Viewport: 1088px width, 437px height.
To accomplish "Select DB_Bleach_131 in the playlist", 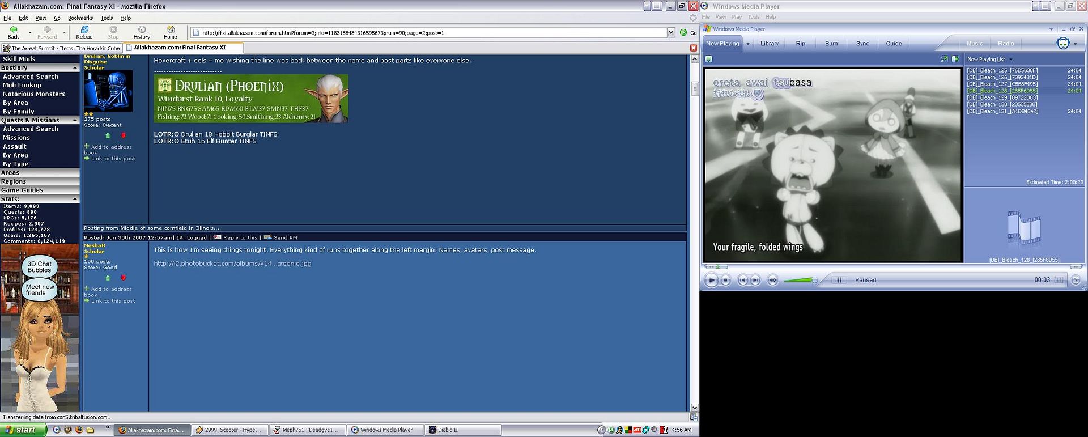I will coord(1002,111).
